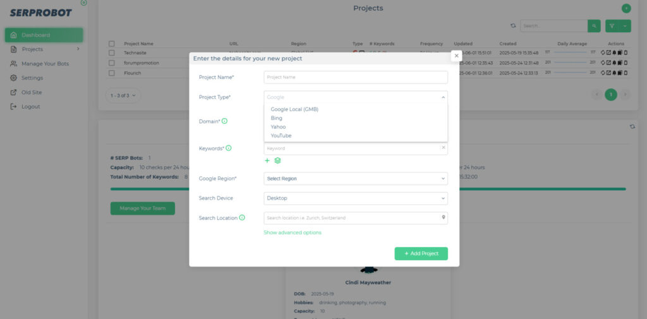Click Show advanced options link

(293, 232)
